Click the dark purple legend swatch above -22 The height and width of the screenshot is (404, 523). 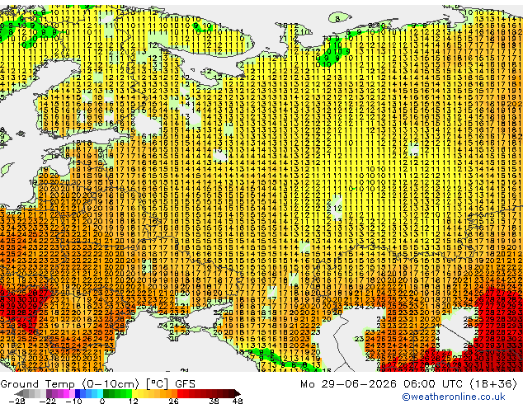point(49,393)
